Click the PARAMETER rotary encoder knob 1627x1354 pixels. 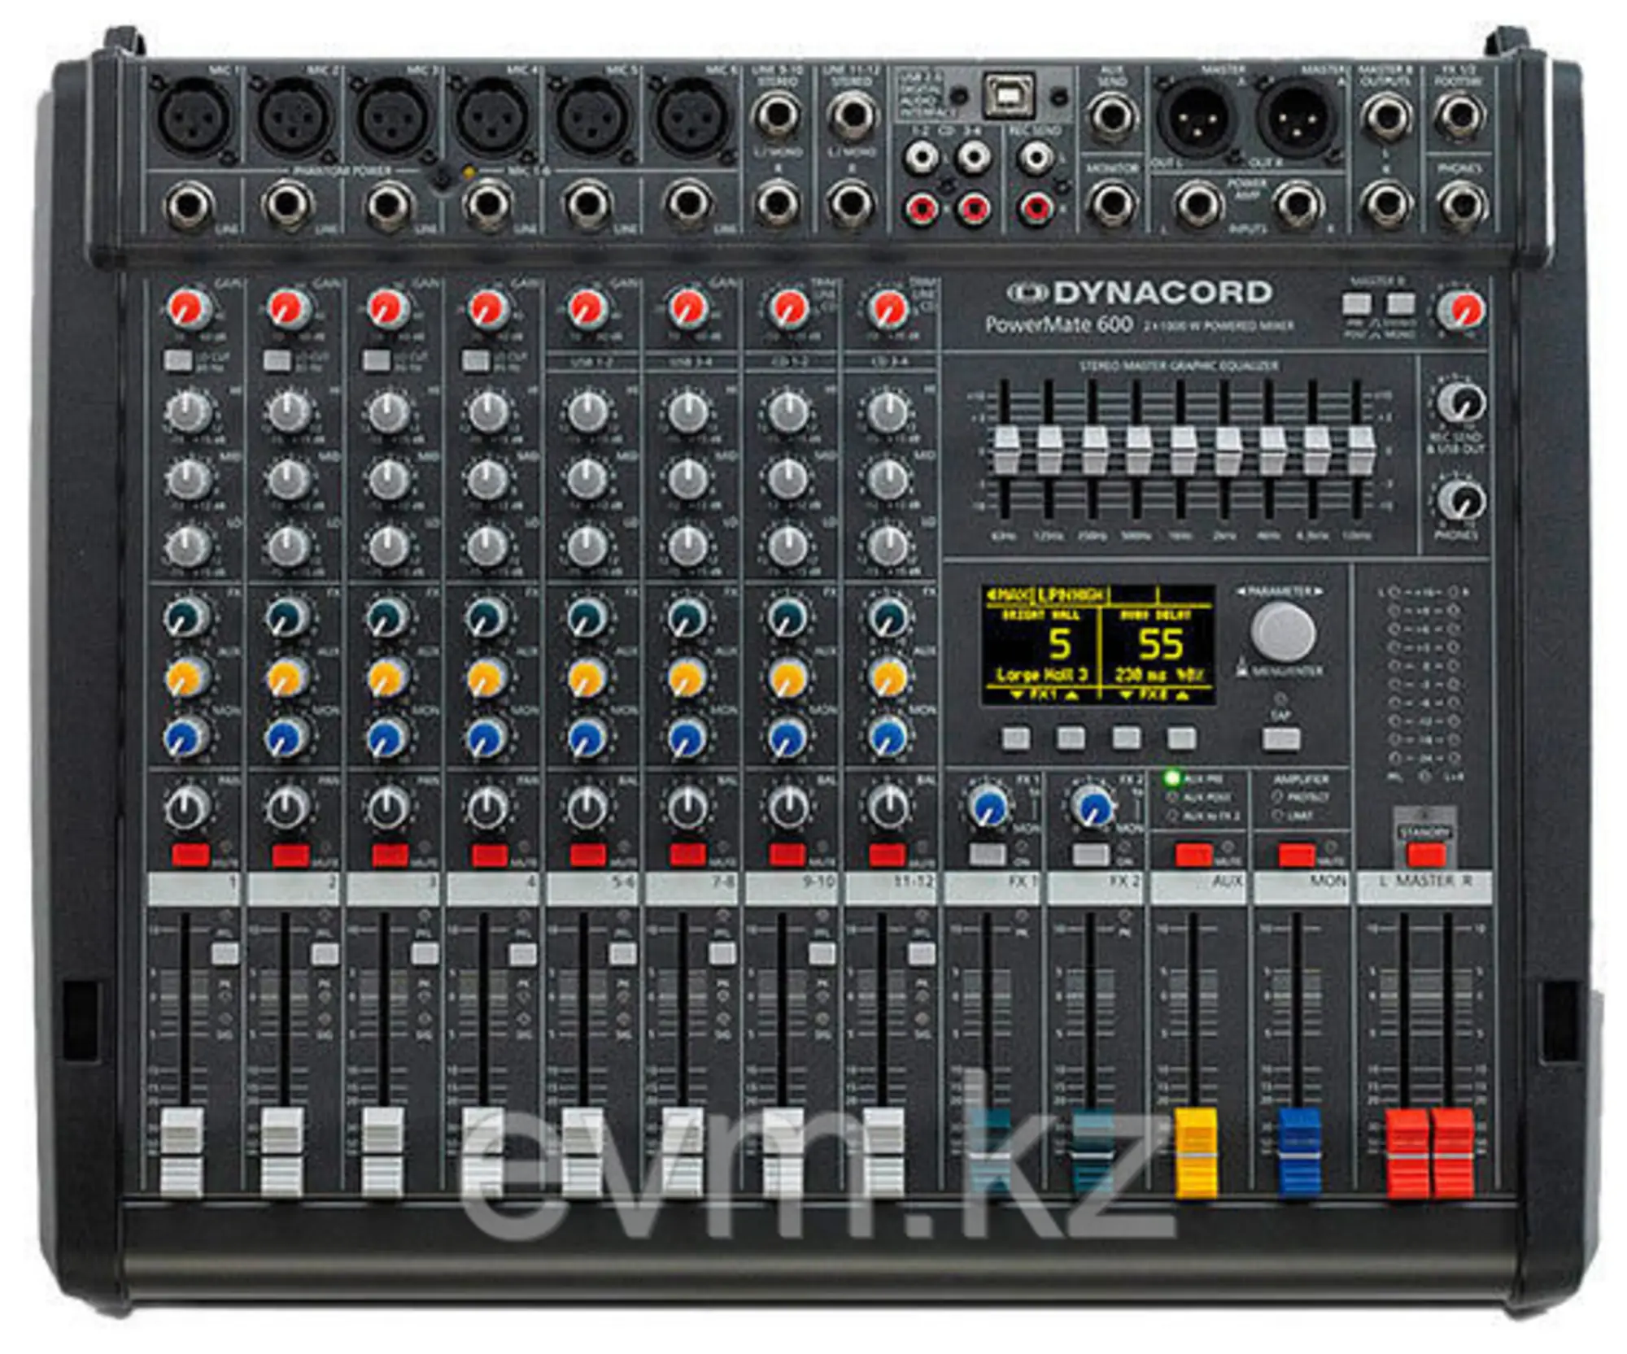[1283, 633]
